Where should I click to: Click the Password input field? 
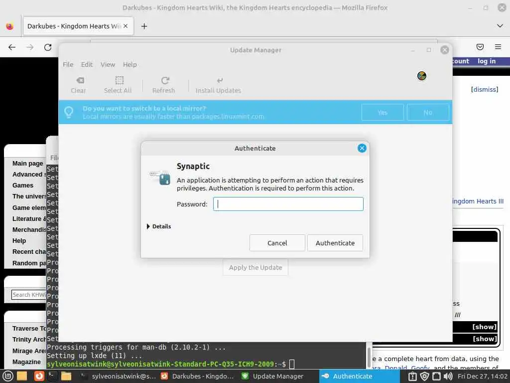point(288,204)
